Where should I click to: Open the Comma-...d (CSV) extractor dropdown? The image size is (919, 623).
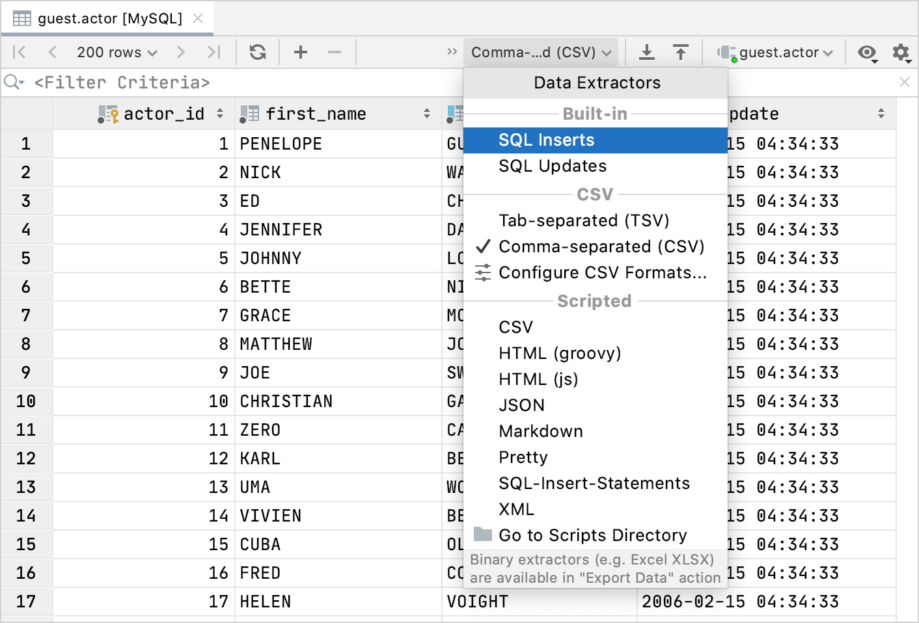point(541,52)
